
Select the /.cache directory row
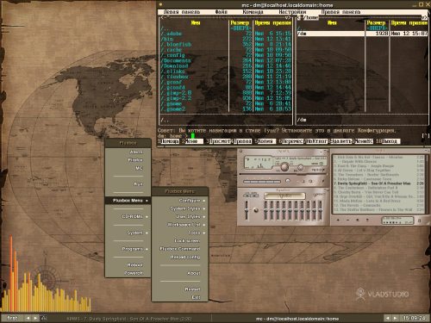226,50
